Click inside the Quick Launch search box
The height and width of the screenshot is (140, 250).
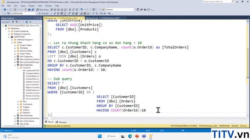(217, 2)
